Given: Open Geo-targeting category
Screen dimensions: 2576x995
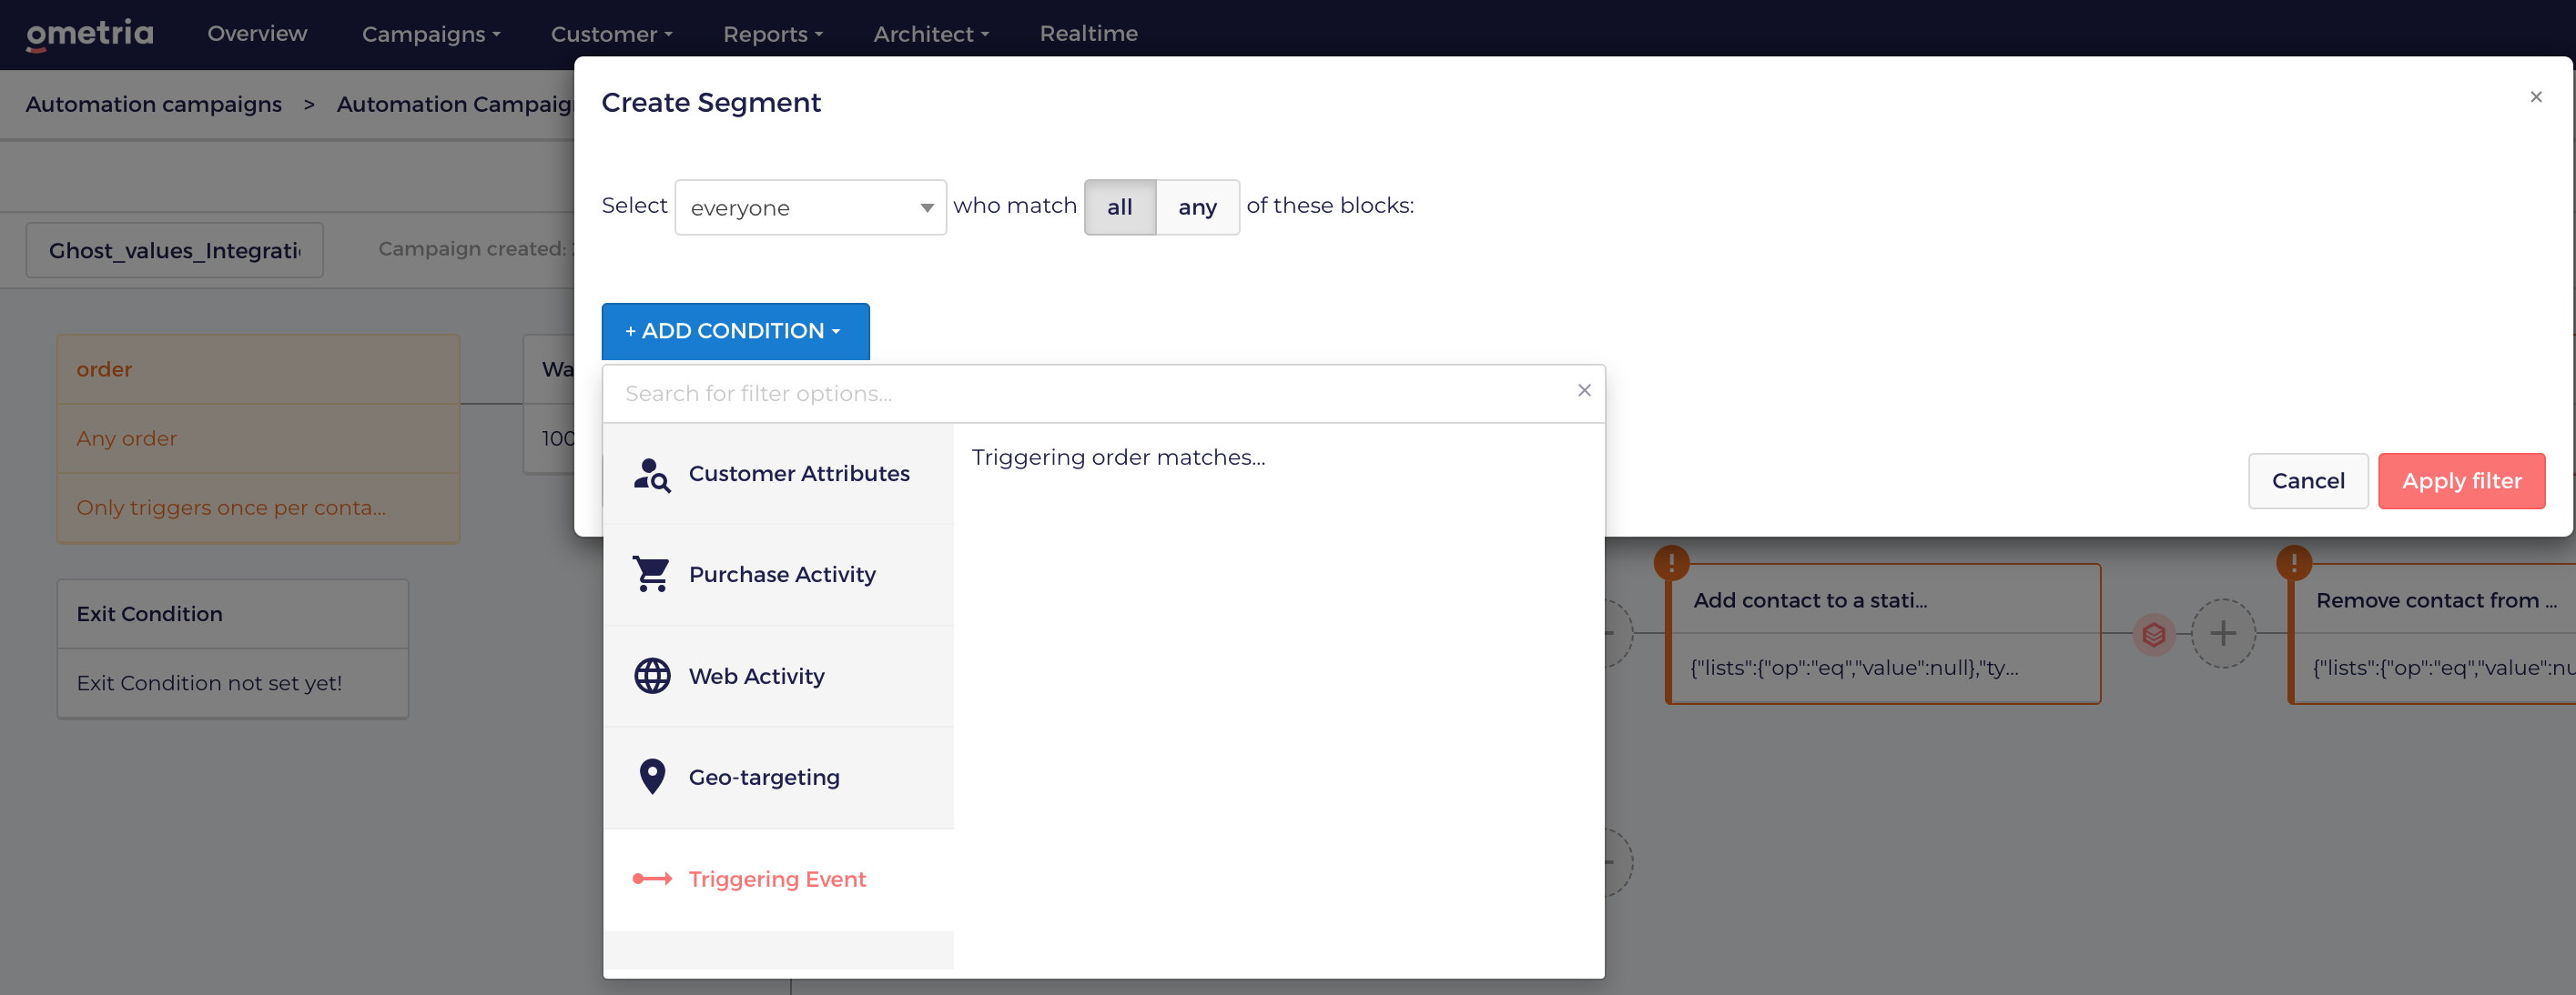Looking at the screenshot, I should [x=778, y=778].
